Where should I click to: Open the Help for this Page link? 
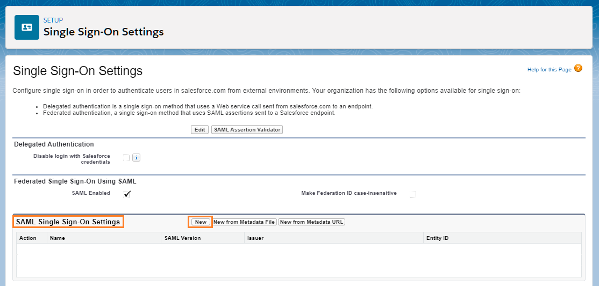(549, 70)
